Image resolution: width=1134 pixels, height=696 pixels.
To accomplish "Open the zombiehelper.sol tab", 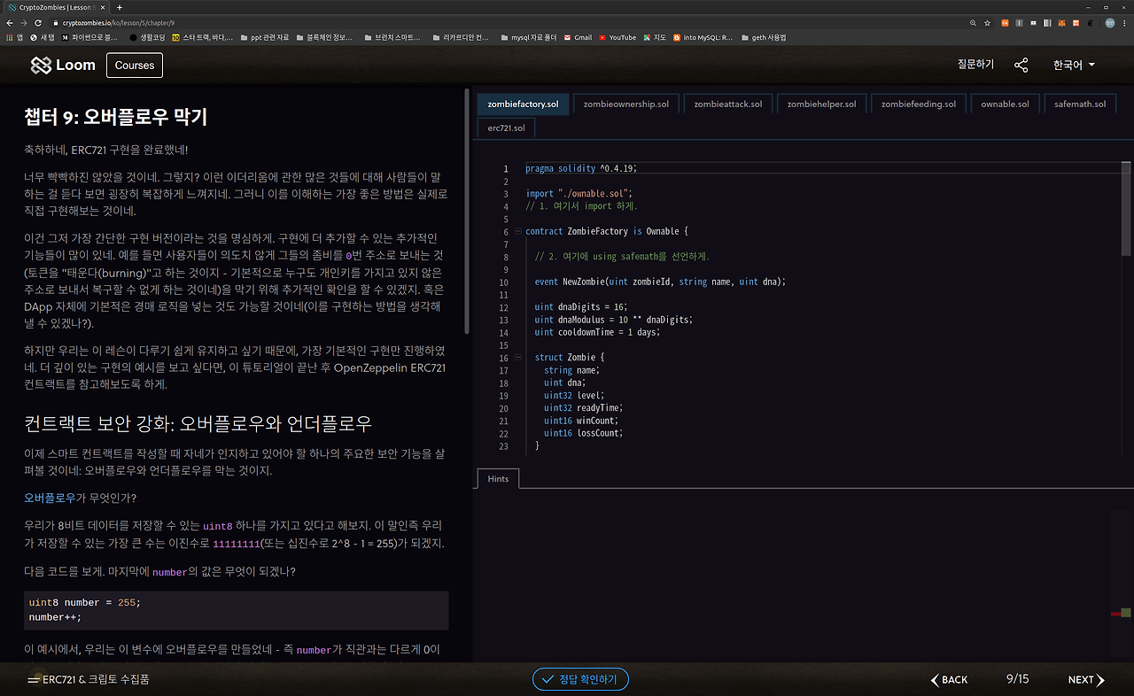I will (x=822, y=104).
